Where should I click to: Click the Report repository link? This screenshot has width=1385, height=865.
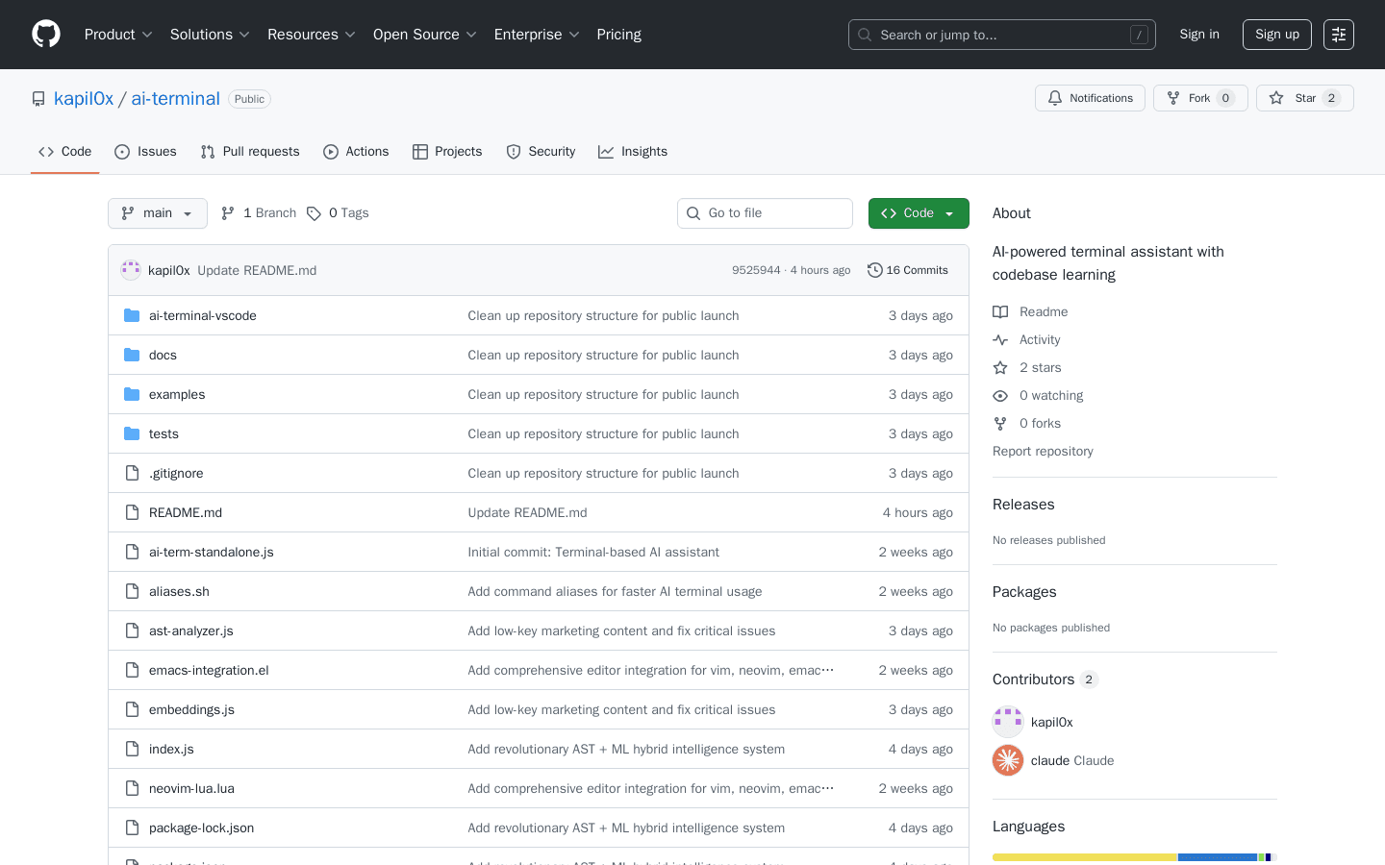coord(1043,451)
